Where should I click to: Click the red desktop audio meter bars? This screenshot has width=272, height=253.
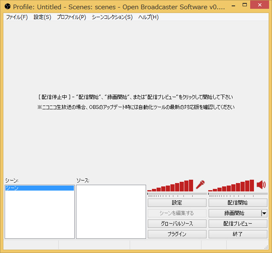pos(231,186)
